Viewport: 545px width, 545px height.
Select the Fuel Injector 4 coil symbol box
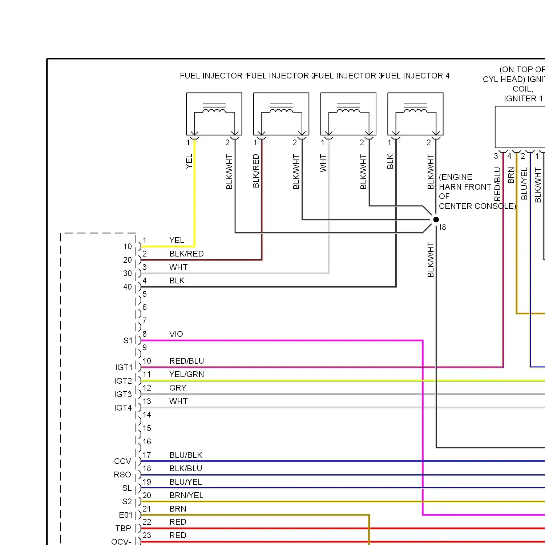tap(415, 114)
